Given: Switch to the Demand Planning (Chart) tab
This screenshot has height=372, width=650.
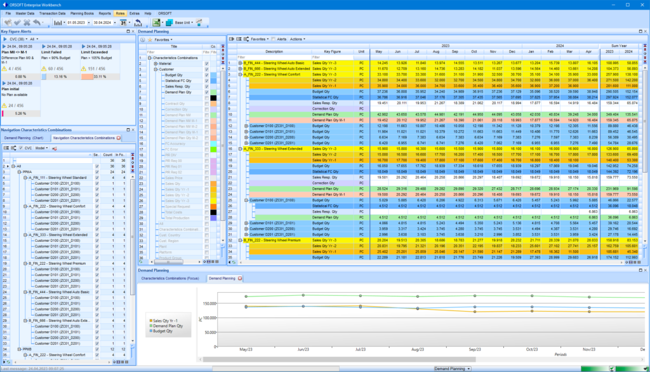Looking at the screenshot, I should [24, 138].
